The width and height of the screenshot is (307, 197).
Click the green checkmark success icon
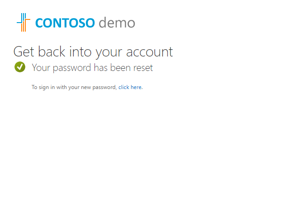pyautogui.click(x=20, y=67)
